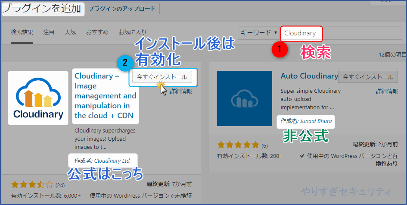Open 詳細情報 for official Cloudinary plugin

180,91
